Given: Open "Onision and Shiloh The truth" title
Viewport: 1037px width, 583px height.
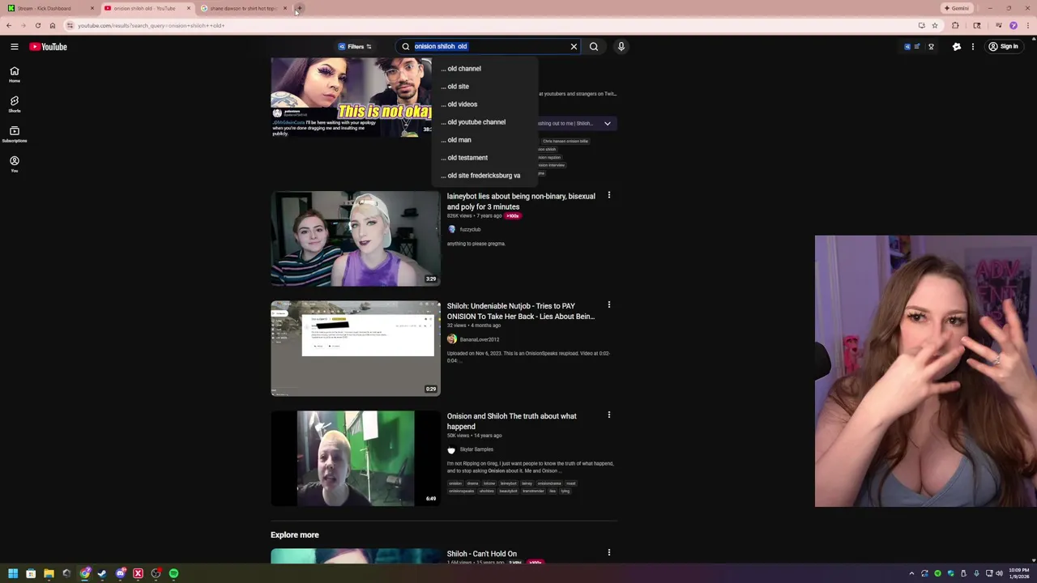Looking at the screenshot, I should (x=512, y=421).
